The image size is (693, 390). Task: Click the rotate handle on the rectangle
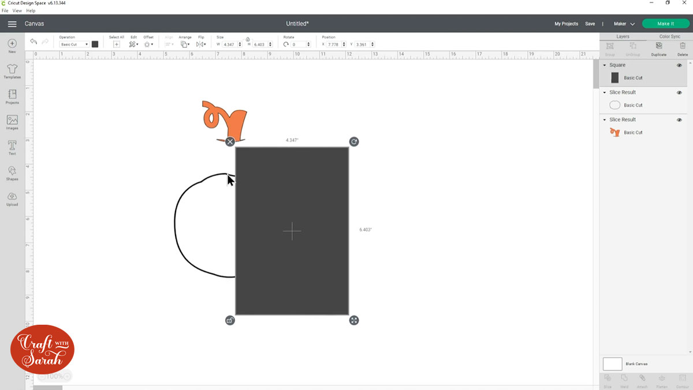(x=354, y=142)
